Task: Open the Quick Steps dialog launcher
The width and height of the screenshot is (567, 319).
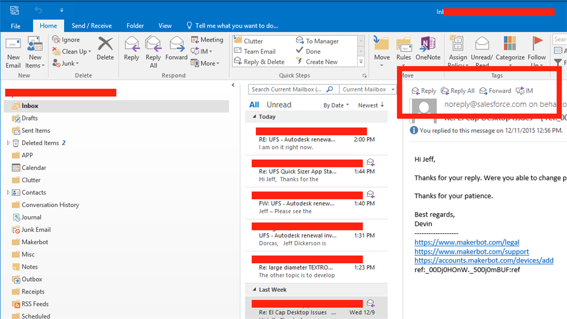Action: [364, 75]
